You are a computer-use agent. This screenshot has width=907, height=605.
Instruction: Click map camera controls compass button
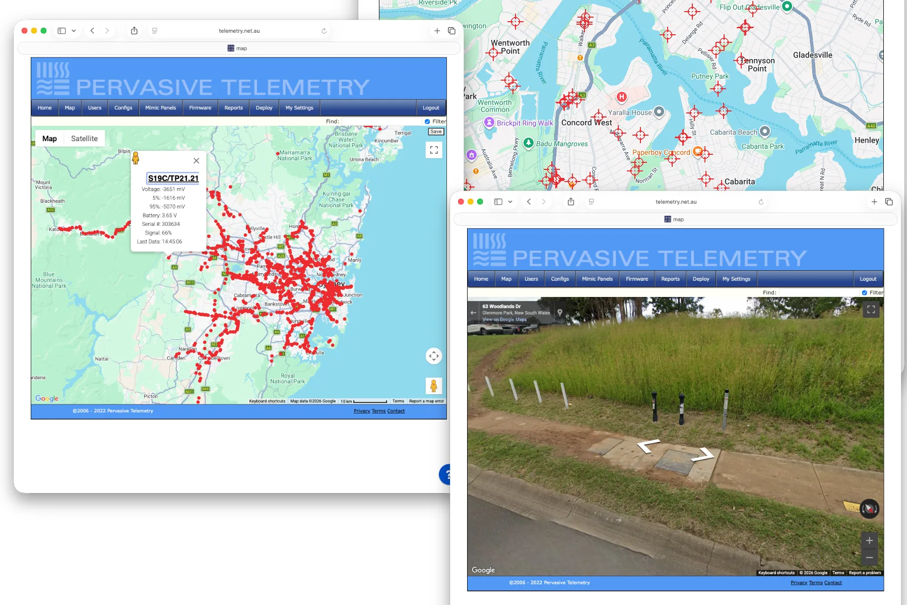click(x=434, y=356)
